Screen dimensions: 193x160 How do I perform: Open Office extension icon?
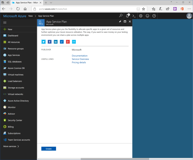pyautogui.click(x=182, y=9)
